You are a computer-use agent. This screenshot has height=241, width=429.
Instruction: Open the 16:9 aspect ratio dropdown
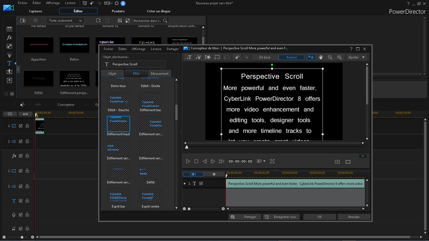click(x=108, y=3)
